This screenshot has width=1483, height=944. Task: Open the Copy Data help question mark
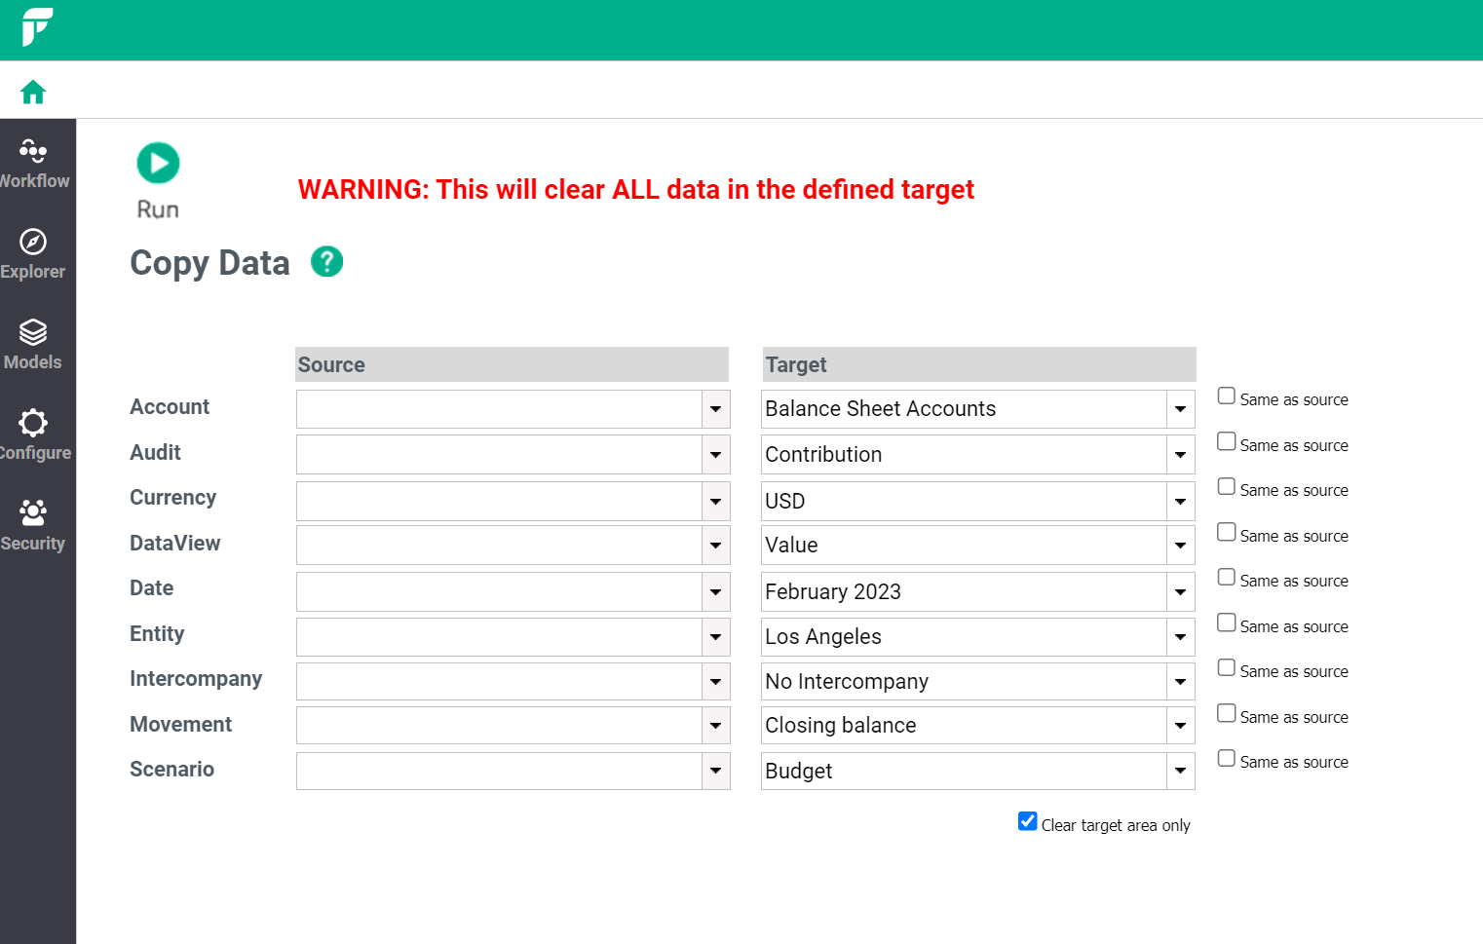point(326,261)
